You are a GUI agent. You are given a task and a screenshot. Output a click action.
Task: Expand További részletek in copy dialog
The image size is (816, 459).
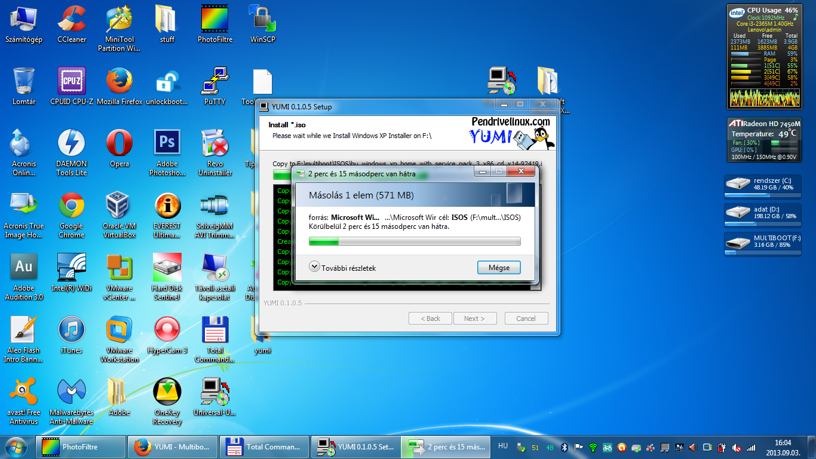343,268
